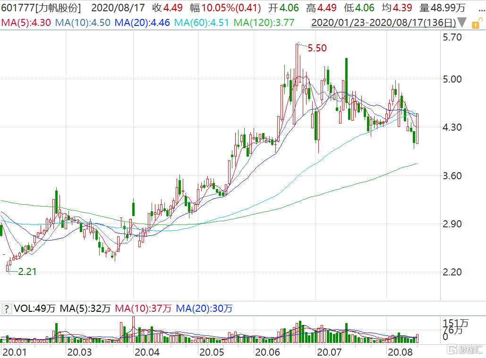Click the closing price 收4.49

tap(167, 8)
